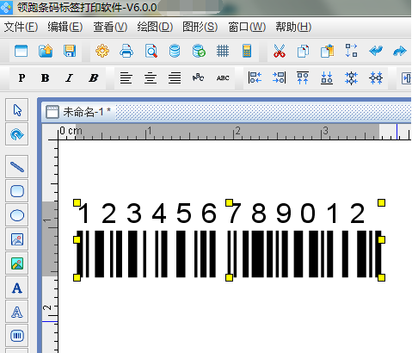Image resolution: width=412 pixels, height=353 pixels.
Task: Open the 查看(V) menu
Action: tap(110, 28)
